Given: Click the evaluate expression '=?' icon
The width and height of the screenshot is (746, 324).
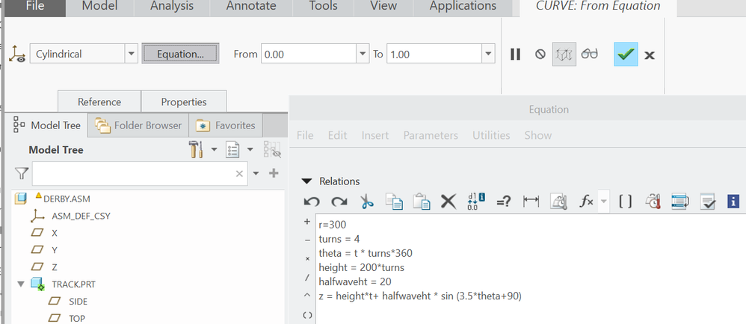Looking at the screenshot, I should (x=503, y=201).
